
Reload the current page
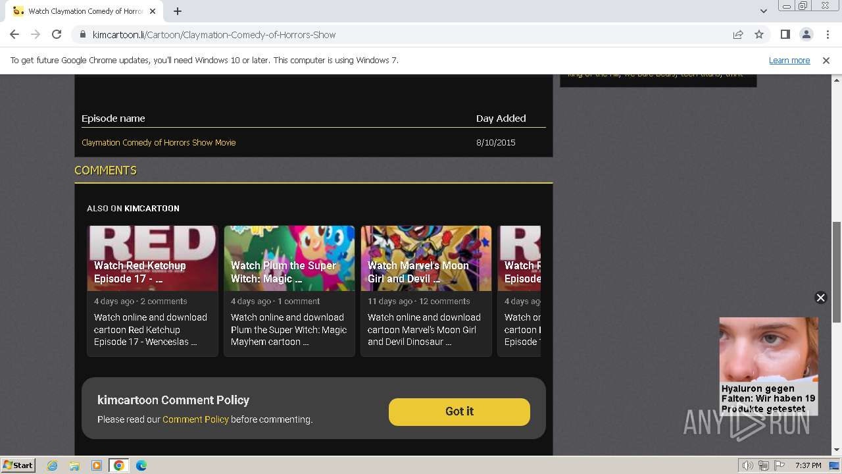pyautogui.click(x=57, y=34)
